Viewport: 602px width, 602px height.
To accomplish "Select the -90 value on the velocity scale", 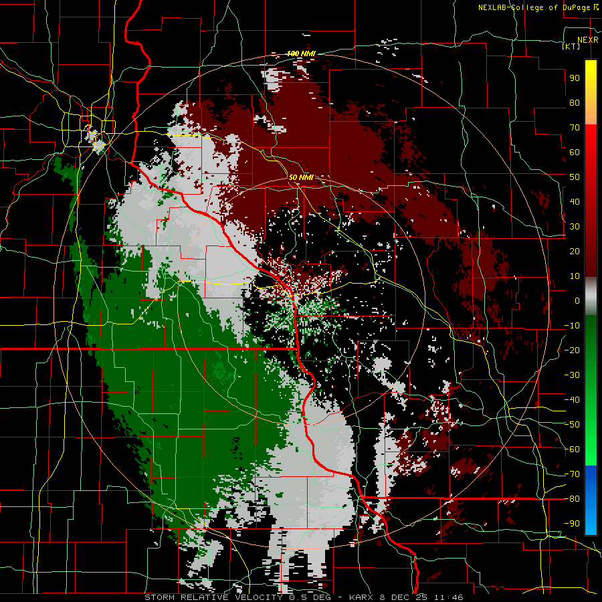I will point(572,524).
